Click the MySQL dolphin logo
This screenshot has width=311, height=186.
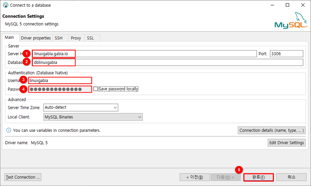(x=291, y=20)
